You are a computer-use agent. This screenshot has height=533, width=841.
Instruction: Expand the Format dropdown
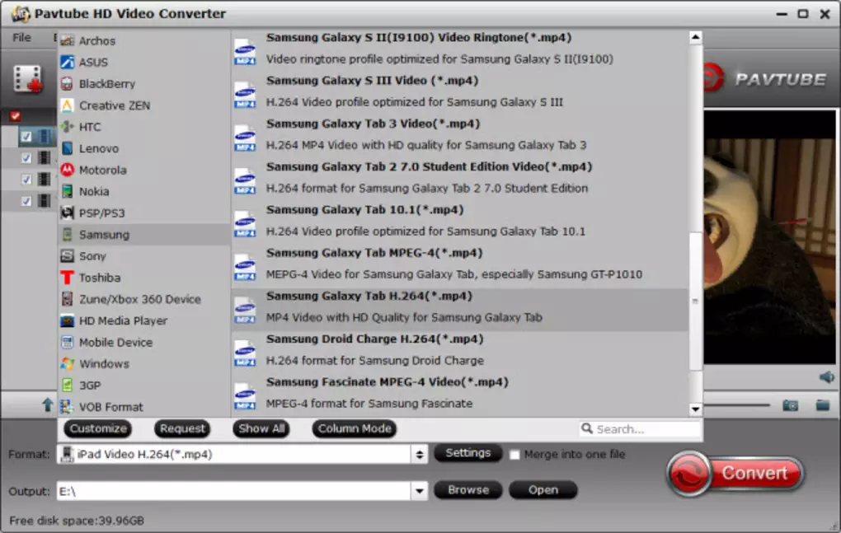tap(420, 454)
